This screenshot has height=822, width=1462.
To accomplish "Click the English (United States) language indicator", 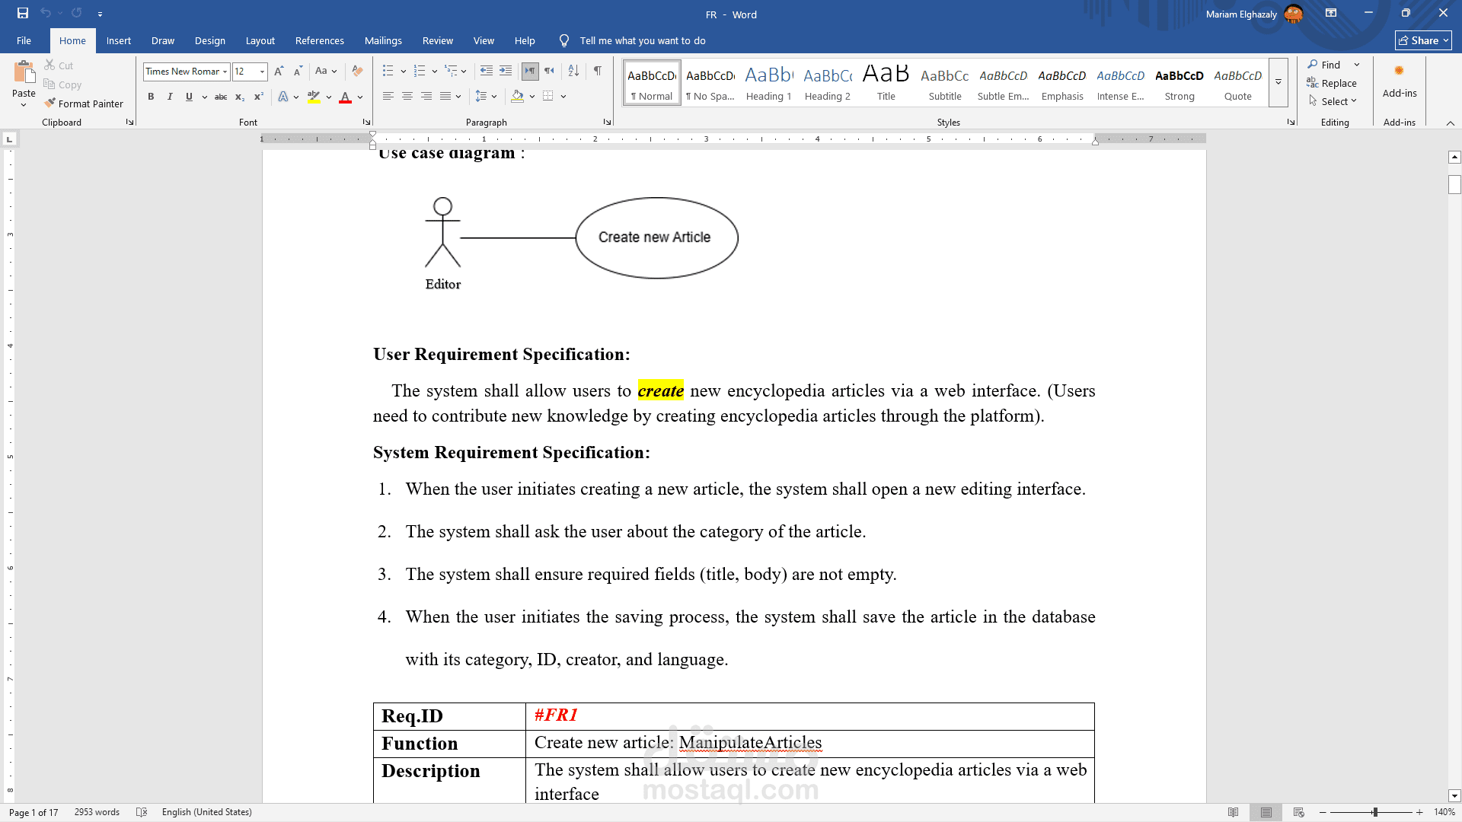I will point(206,812).
